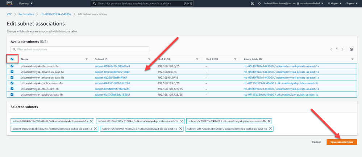Image resolution: width=362 pixels, height=157 pixels.
Task: Remove subnet-0d5700a63db153bdf from selected subnets
Action: coord(270,128)
